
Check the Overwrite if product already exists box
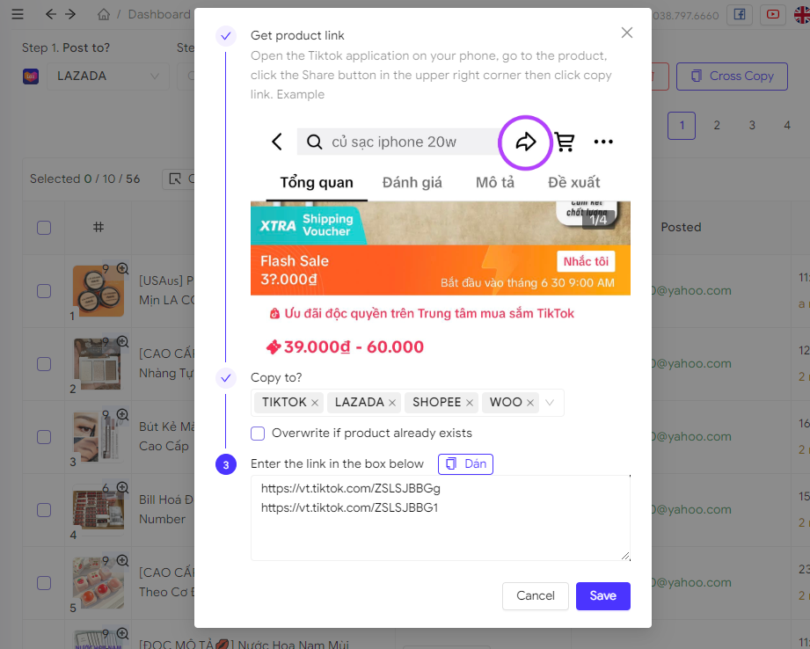258,433
